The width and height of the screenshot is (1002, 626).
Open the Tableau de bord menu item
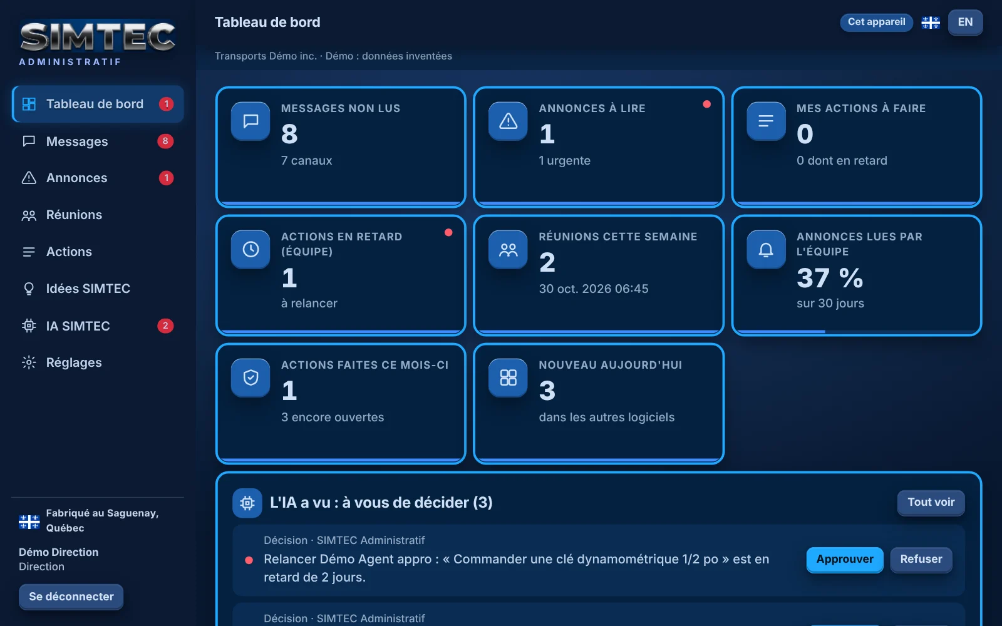[98, 104]
